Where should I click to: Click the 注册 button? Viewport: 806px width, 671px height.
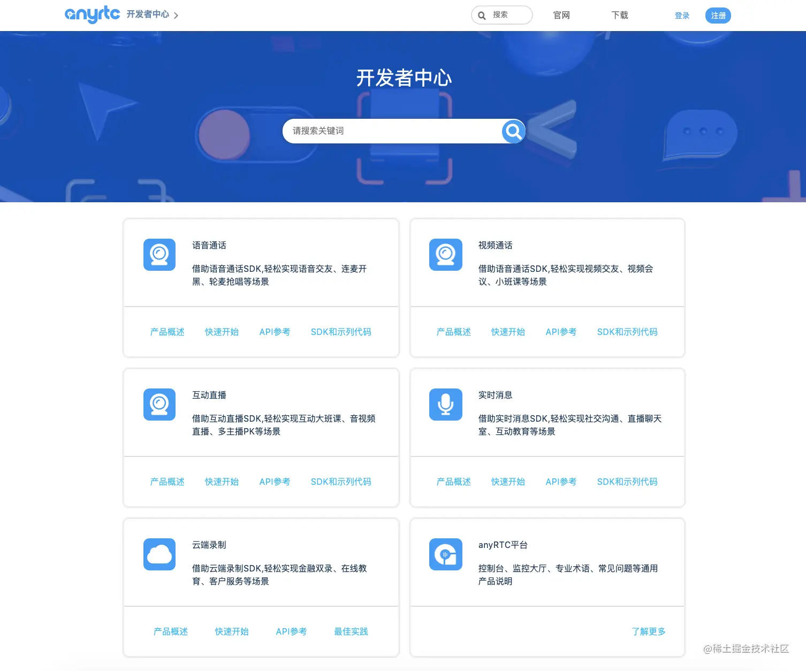[x=718, y=16]
